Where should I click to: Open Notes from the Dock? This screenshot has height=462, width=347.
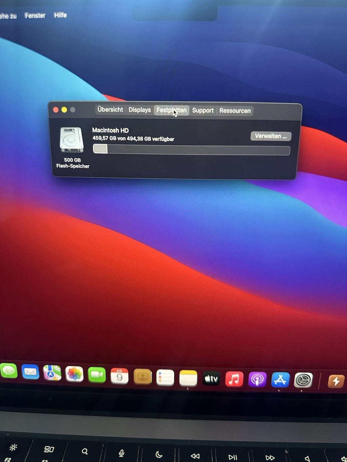coord(188,378)
